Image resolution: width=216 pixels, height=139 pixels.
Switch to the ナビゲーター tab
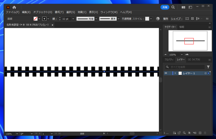point(170,27)
